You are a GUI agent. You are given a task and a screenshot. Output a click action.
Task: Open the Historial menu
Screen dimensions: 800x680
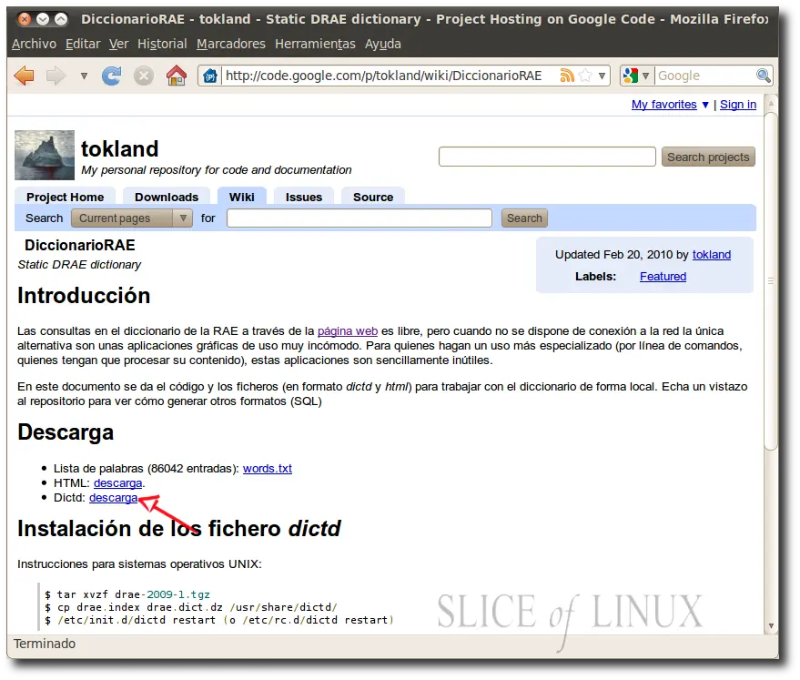click(x=162, y=44)
